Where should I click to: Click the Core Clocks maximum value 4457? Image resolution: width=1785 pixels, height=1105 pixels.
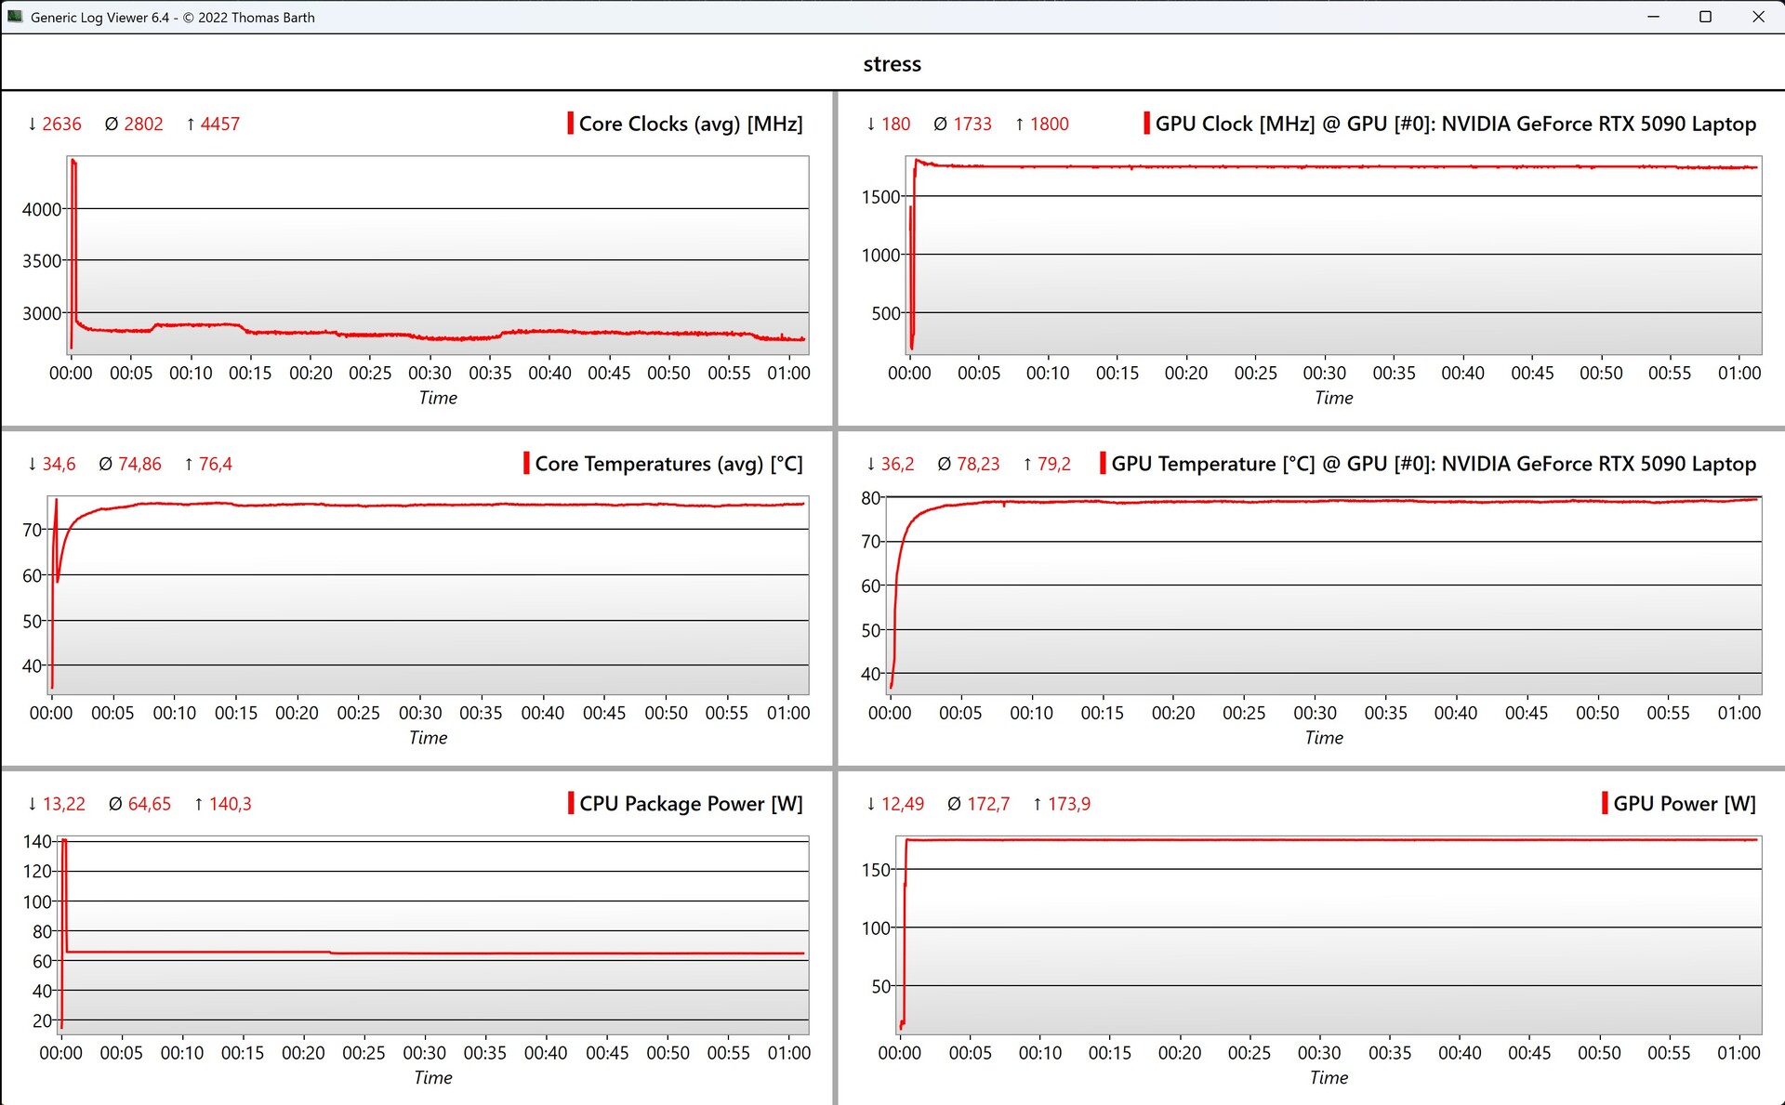(219, 124)
